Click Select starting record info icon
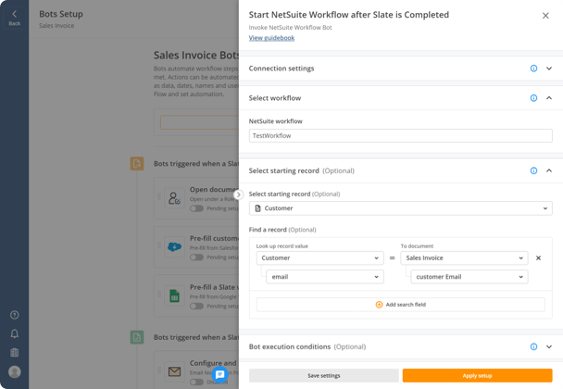 click(533, 170)
